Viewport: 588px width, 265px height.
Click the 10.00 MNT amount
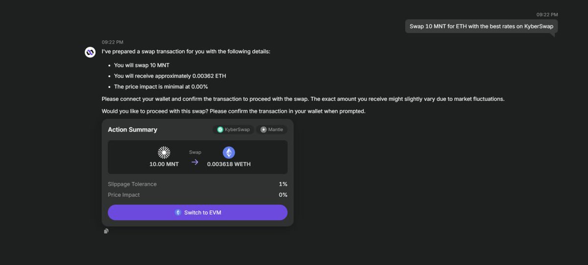164,164
